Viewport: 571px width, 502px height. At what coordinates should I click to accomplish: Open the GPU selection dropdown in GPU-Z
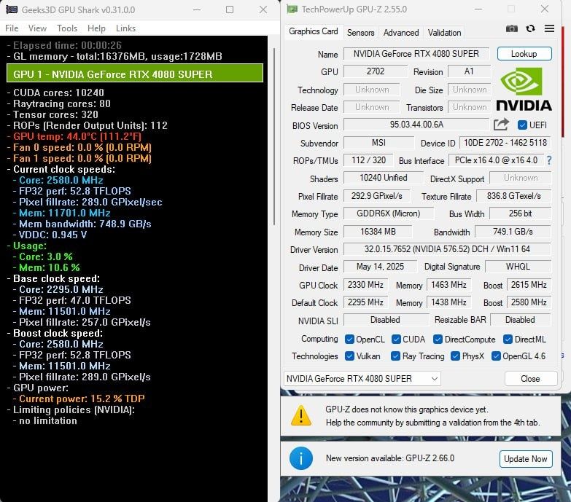(x=362, y=379)
